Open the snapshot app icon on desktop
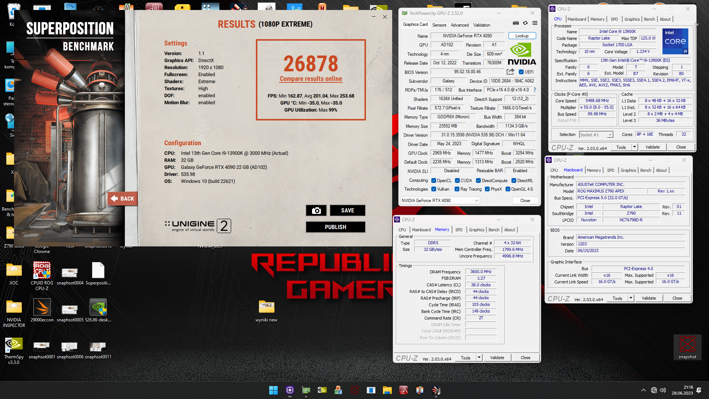This screenshot has height=399, width=709. point(687,347)
